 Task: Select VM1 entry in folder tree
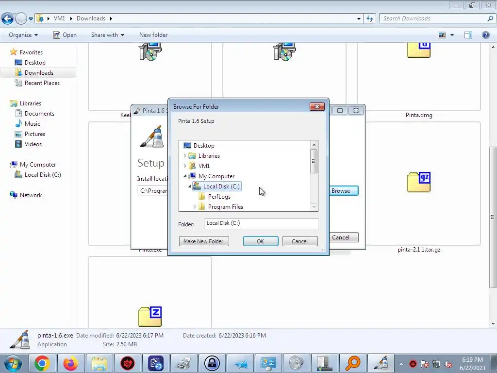(x=204, y=166)
